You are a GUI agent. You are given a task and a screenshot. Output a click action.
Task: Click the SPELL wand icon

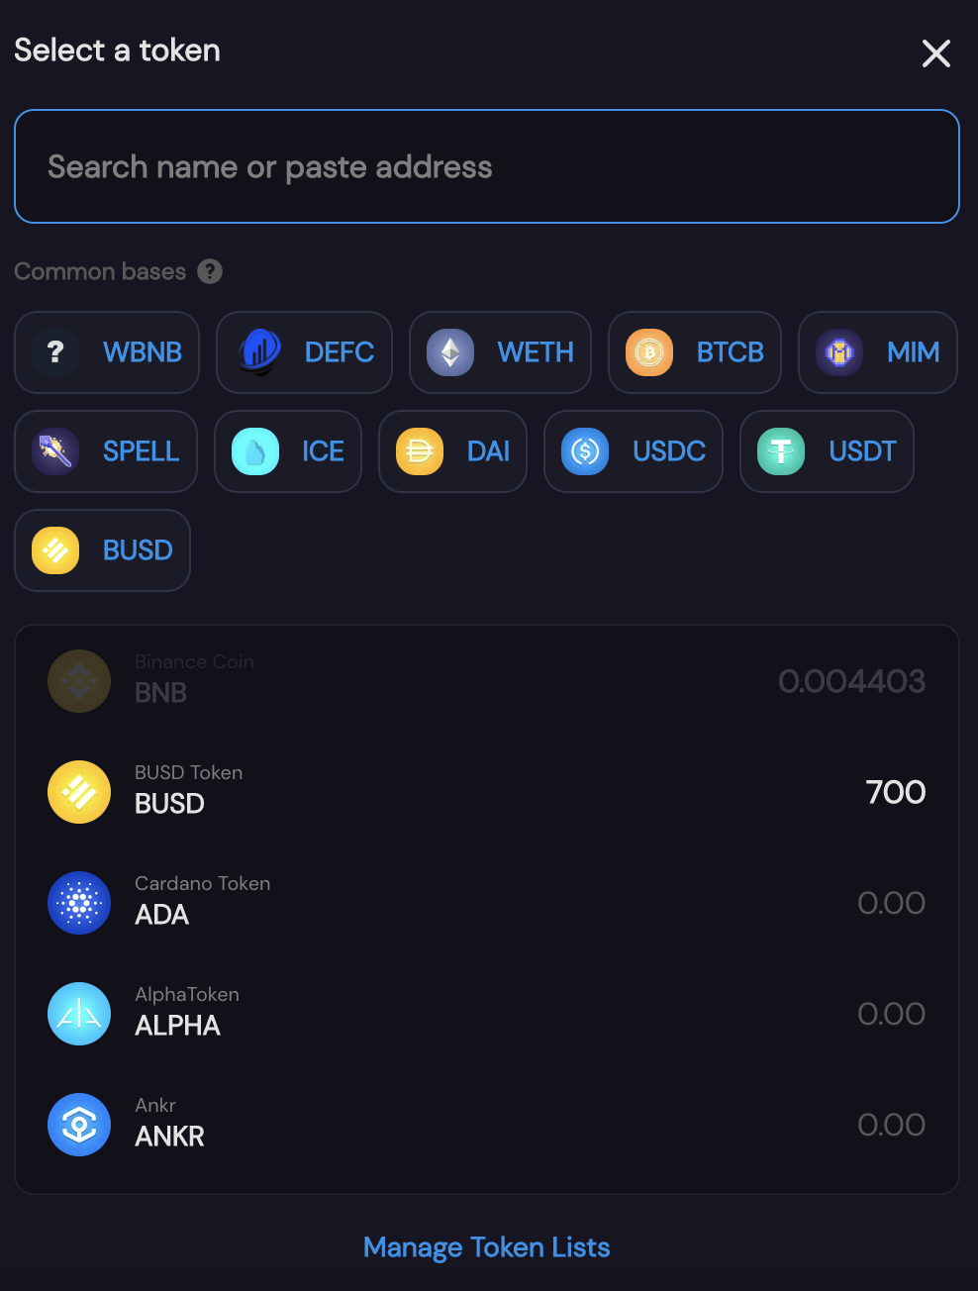(x=55, y=451)
